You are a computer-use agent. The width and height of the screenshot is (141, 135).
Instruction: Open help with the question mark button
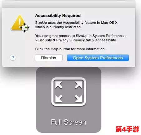(13, 57)
